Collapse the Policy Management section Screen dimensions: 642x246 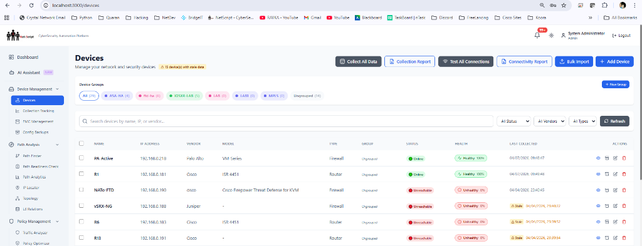pyautogui.click(x=34, y=222)
